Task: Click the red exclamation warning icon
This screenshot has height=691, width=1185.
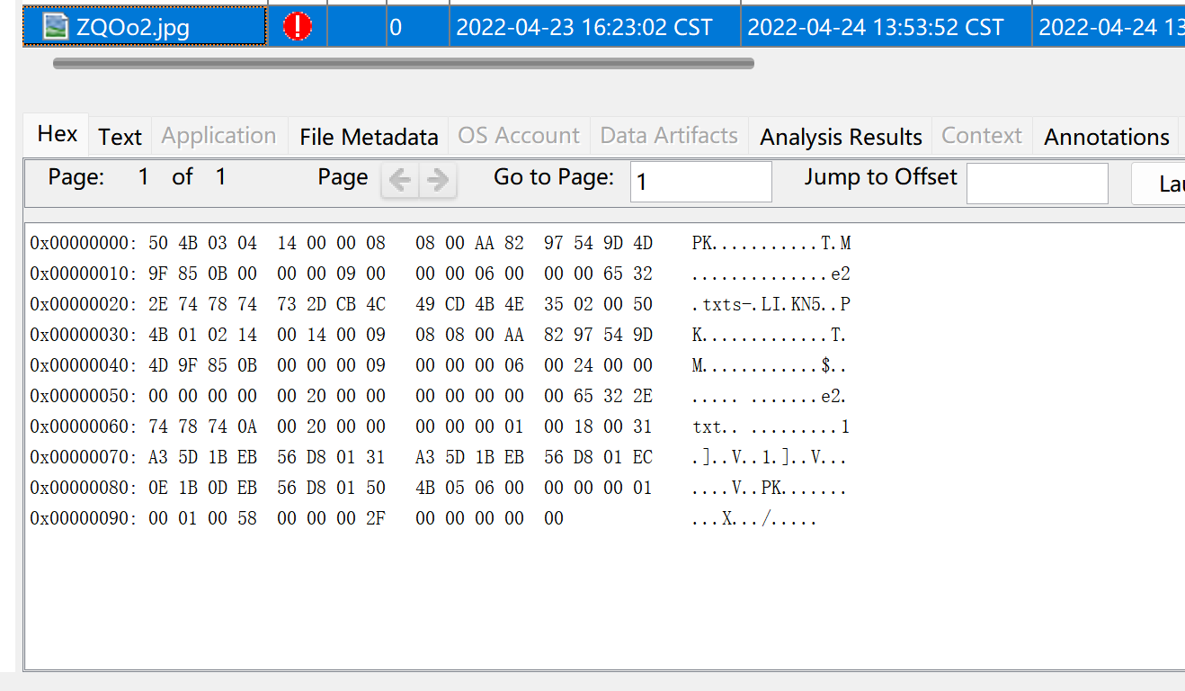Action: [x=298, y=27]
